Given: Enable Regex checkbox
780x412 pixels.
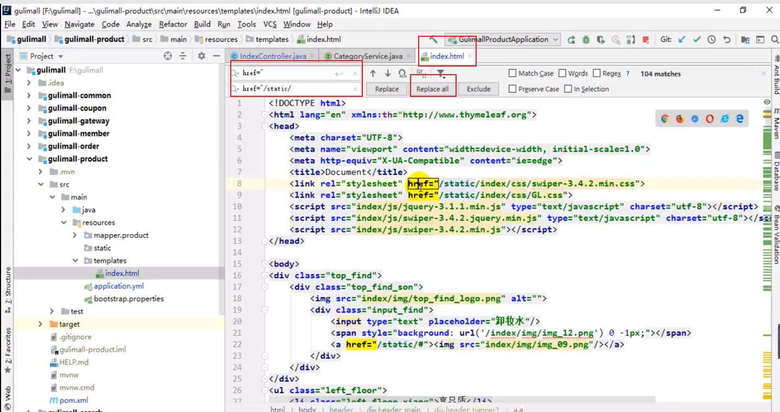Looking at the screenshot, I should 597,73.
